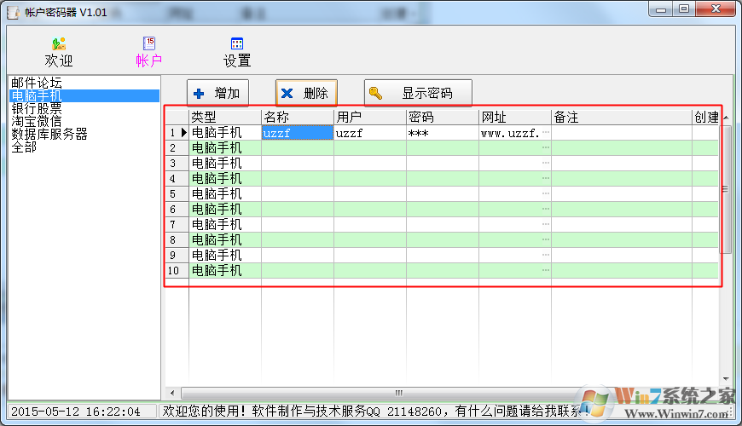Select row 2 via its row header
The image size is (742, 426).
click(177, 147)
